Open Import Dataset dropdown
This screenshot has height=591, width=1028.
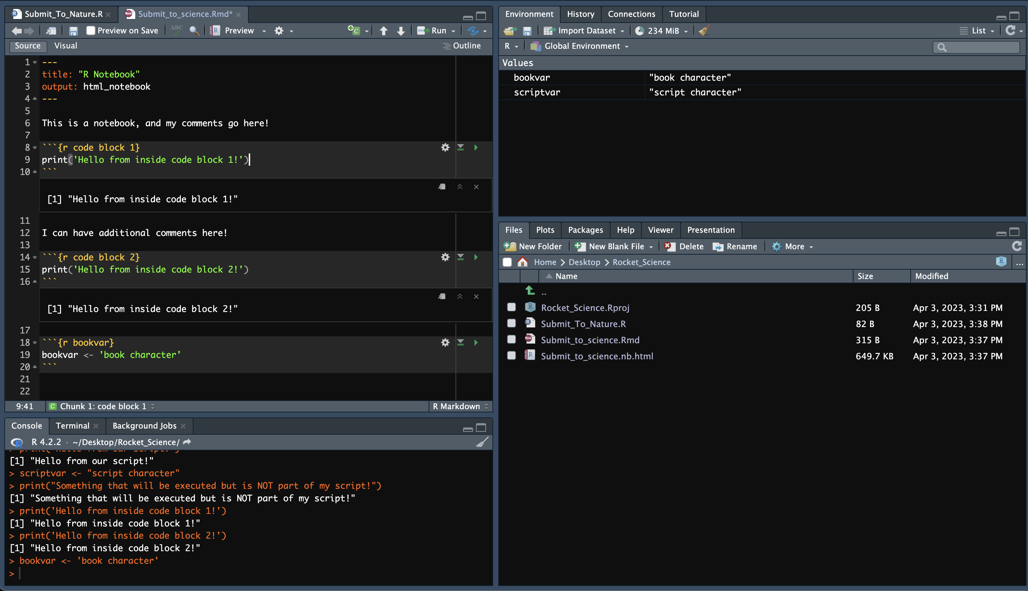coord(584,31)
